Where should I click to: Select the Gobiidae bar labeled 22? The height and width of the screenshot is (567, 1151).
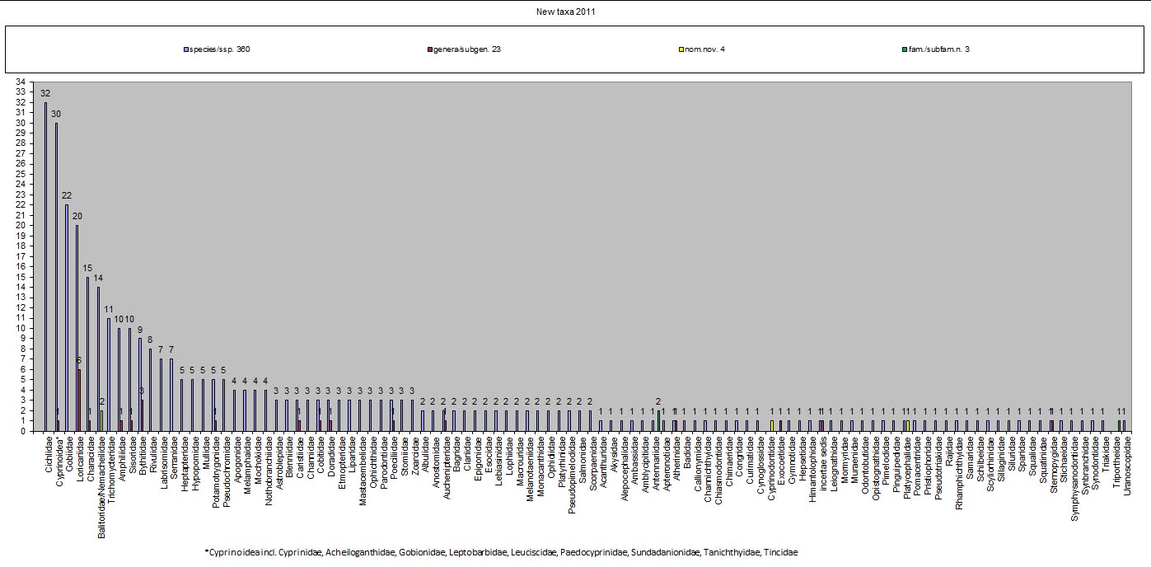67,317
